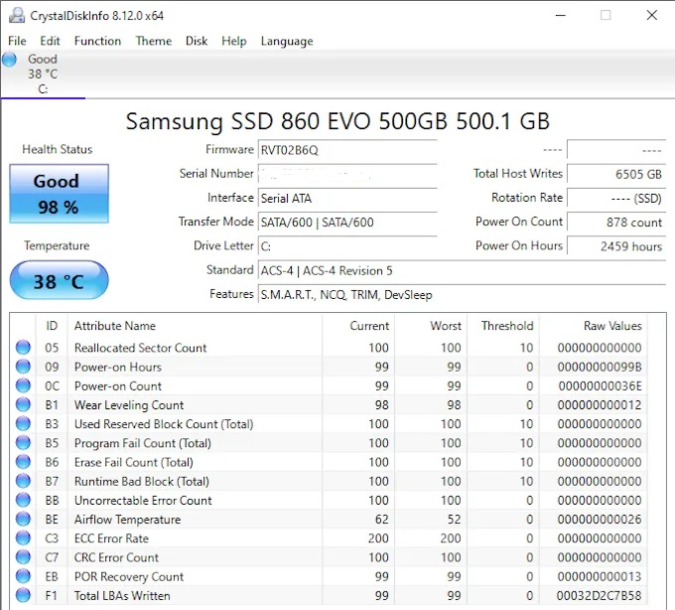Click the Health Status label
Image resolution: width=675 pixels, height=610 pixels.
click(x=58, y=149)
